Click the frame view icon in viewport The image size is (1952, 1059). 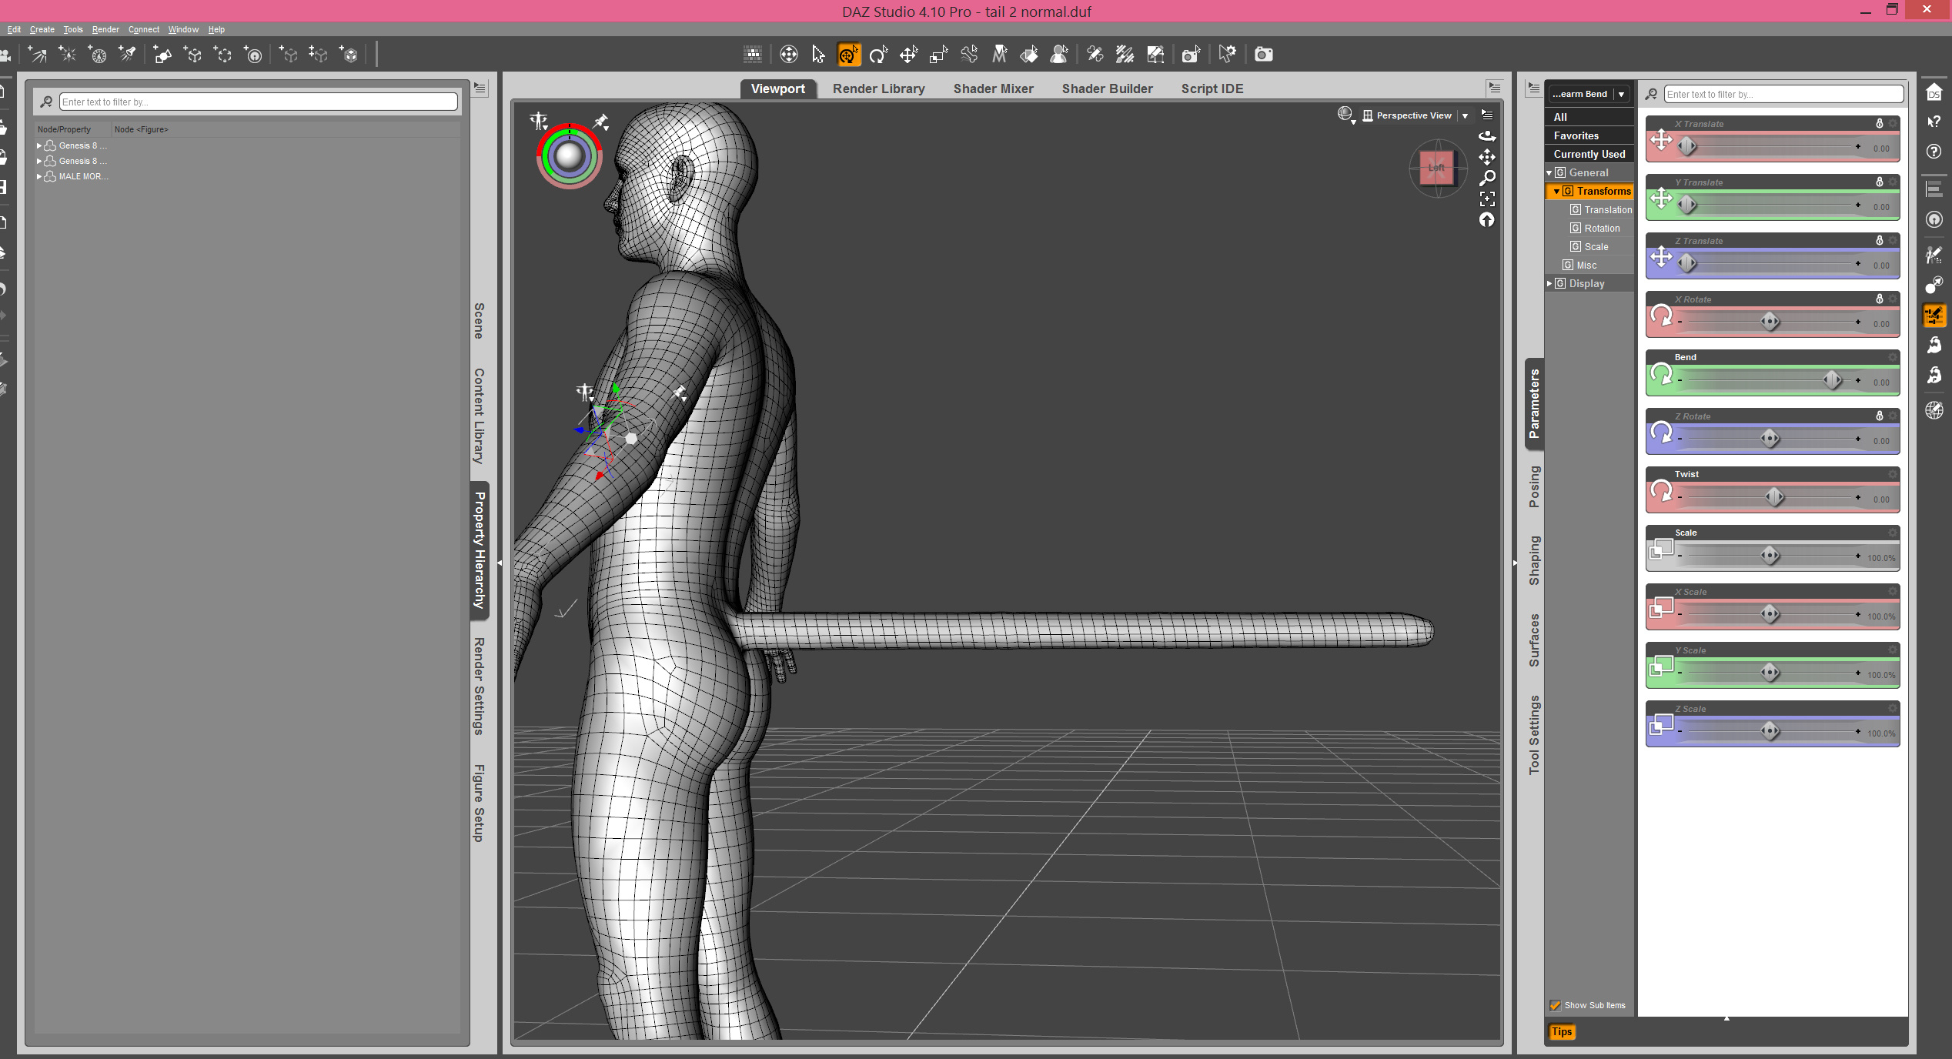(1487, 199)
